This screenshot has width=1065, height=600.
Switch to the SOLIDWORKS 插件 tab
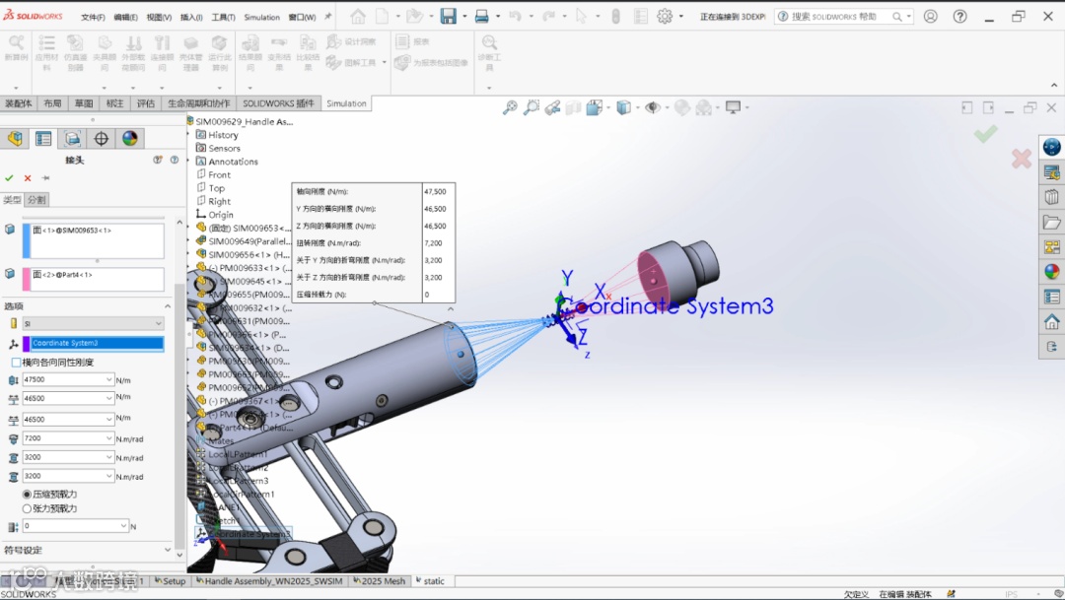[278, 103]
